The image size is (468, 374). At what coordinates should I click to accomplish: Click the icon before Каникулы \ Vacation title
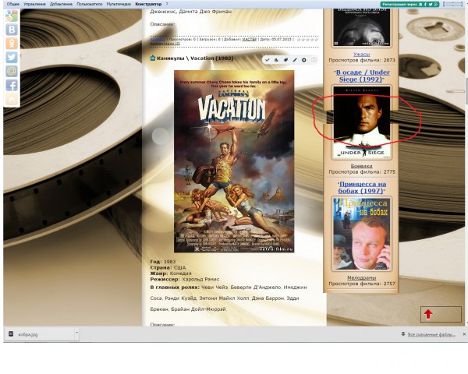coord(153,58)
